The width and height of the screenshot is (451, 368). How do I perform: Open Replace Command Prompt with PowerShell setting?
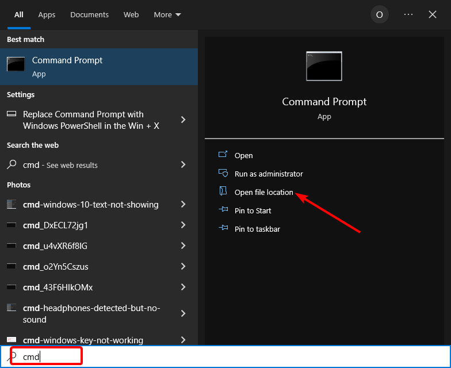coord(99,120)
